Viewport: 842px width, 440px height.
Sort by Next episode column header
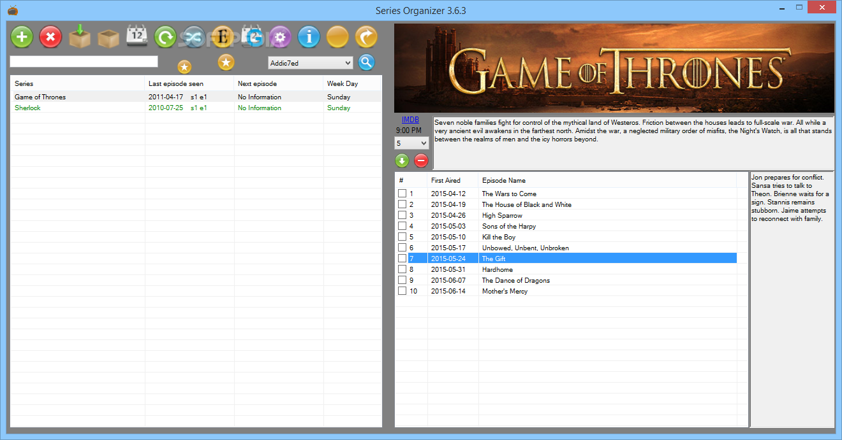pos(279,83)
